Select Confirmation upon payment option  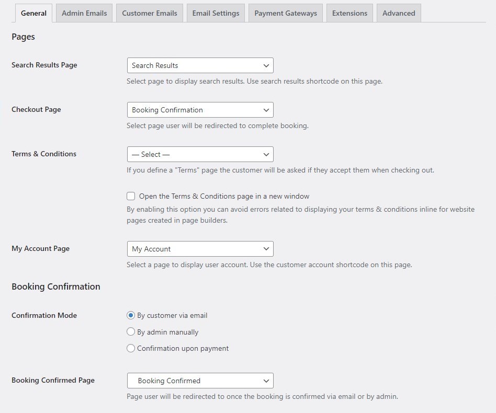pyautogui.click(x=131, y=348)
